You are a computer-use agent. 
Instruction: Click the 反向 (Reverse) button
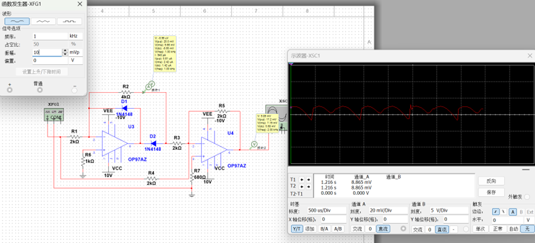(x=491, y=181)
